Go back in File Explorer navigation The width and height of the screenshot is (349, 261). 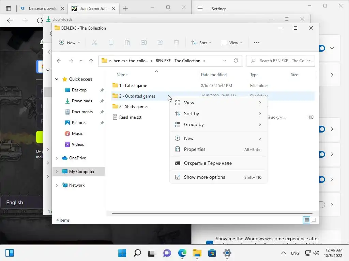coord(59,61)
